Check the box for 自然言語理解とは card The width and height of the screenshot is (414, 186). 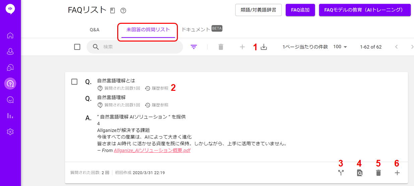click(74, 82)
